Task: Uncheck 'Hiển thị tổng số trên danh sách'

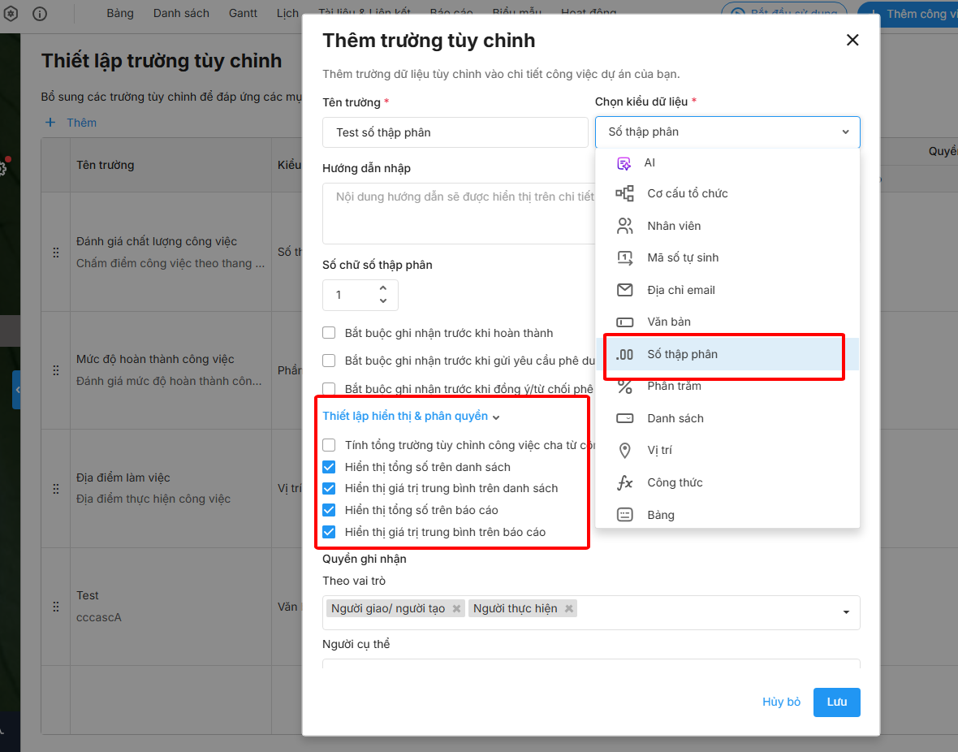Action: (x=329, y=467)
